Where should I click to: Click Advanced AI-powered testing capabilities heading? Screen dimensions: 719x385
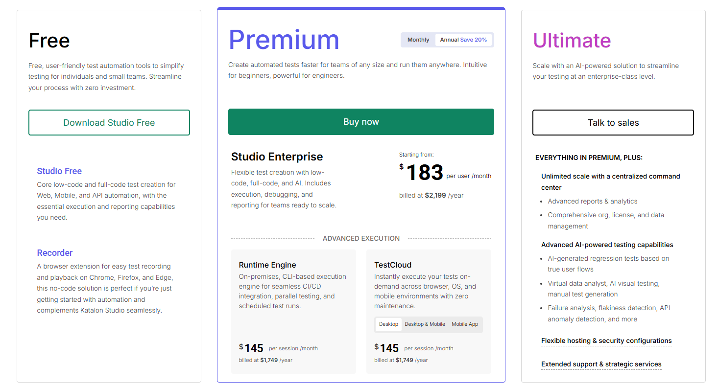point(607,245)
